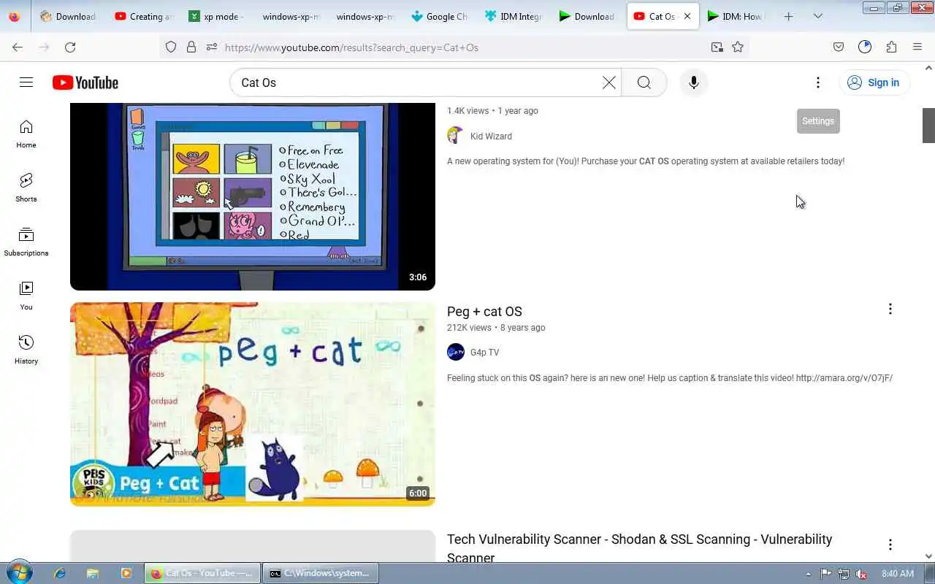Screen dimensions: 935x584
Task: Click the page vertical scrollbar thumb
Action: coord(928,126)
